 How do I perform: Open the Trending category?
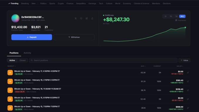pos(13,4)
